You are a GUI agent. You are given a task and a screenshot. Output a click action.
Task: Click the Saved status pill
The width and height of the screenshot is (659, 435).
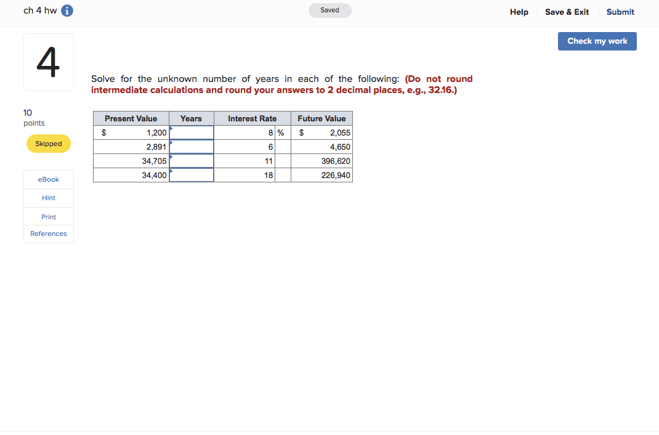point(330,10)
